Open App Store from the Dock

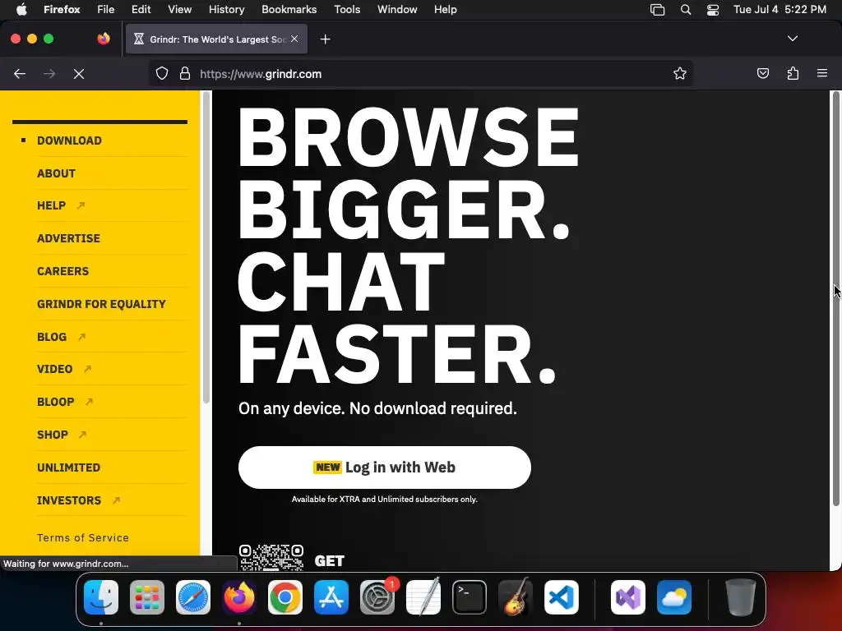click(x=331, y=597)
